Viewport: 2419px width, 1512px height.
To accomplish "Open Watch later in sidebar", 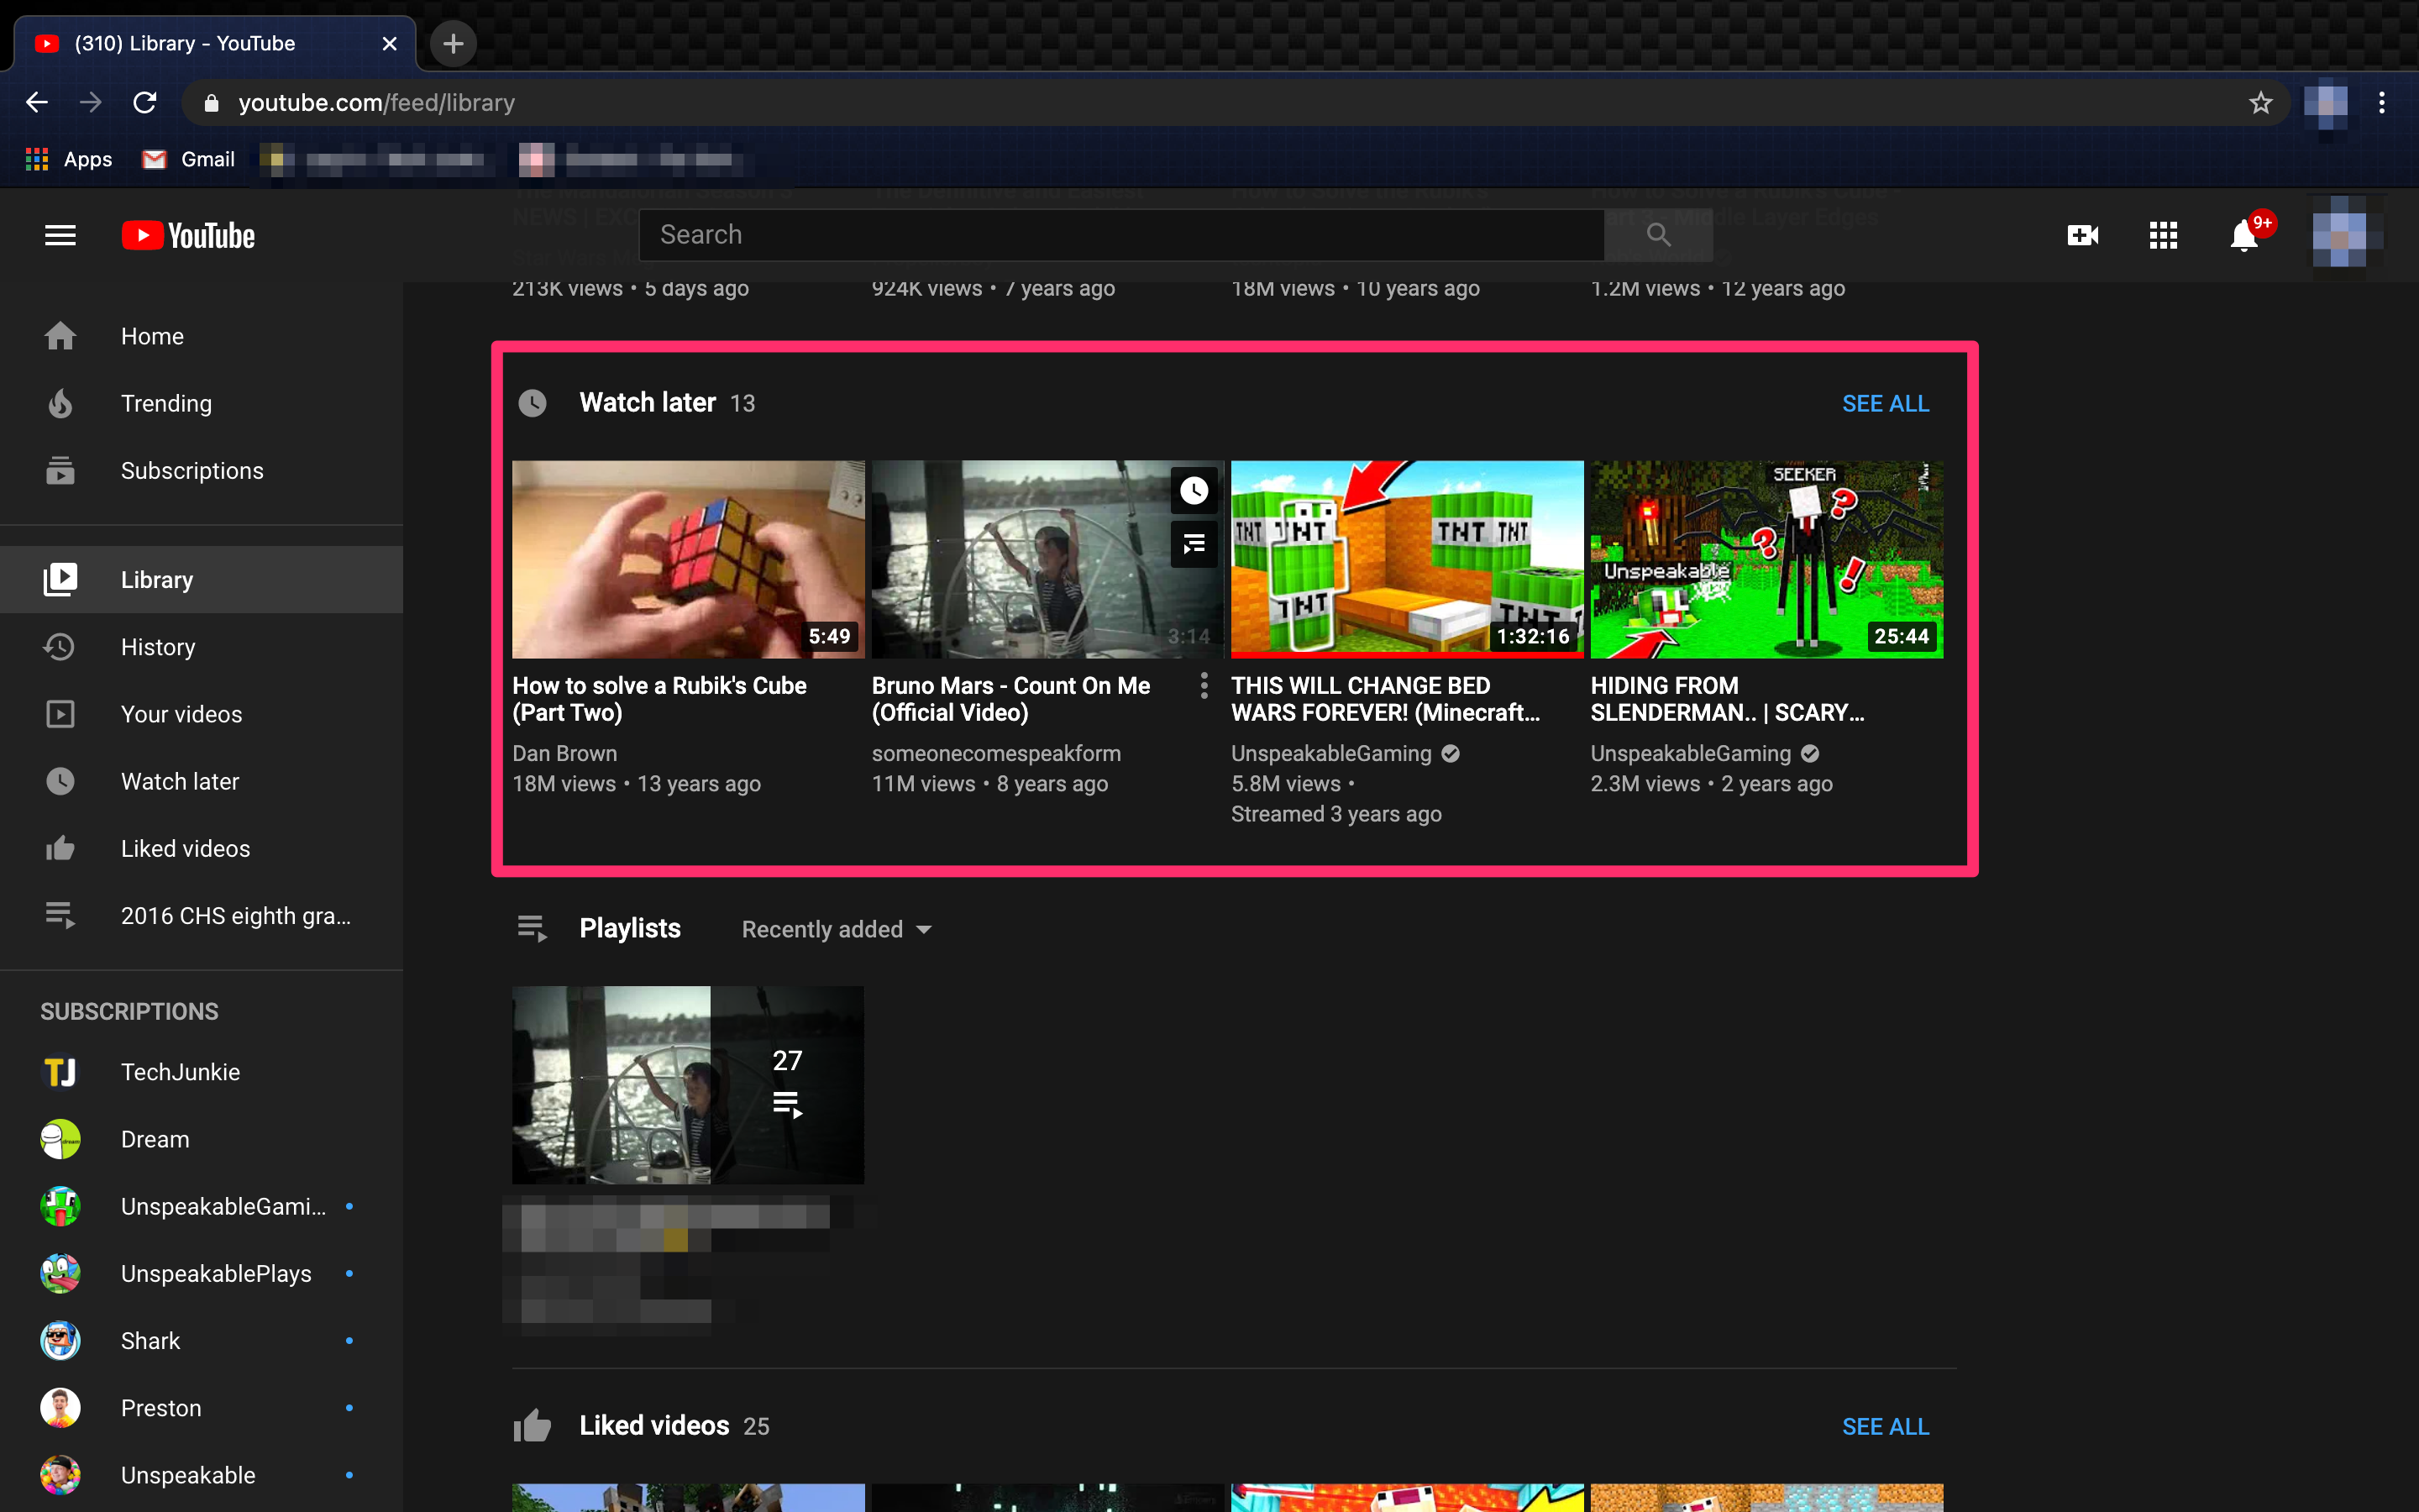I will [201, 781].
